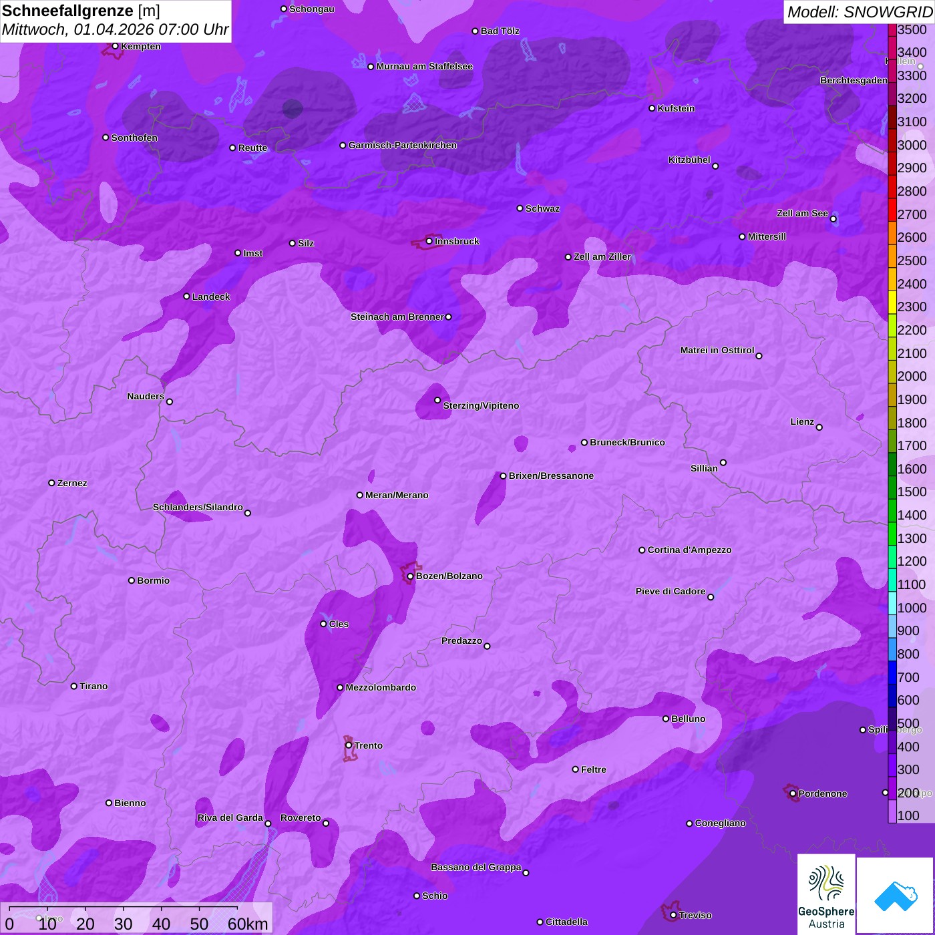Click the 'Schwaz' label
Viewport: 935px width, 935px height.
(x=542, y=208)
